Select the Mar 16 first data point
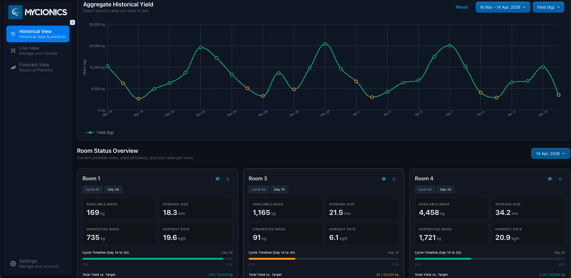This screenshot has height=278, width=571. tap(108, 66)
